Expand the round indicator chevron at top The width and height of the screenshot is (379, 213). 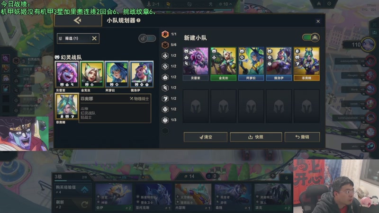[231, 4]
